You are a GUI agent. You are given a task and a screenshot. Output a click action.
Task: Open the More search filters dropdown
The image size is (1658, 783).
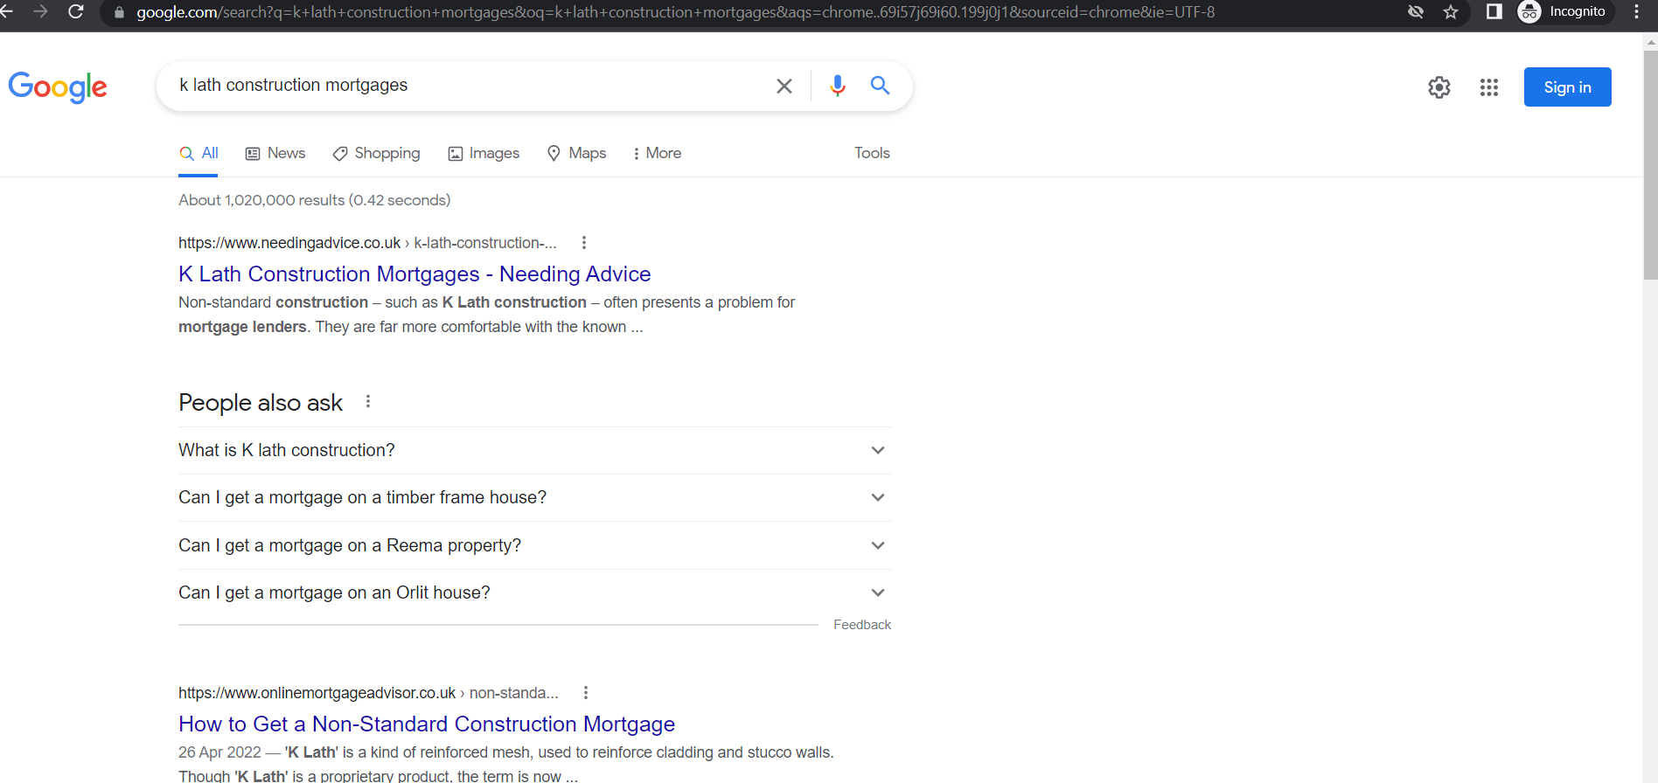coord(657,153)
